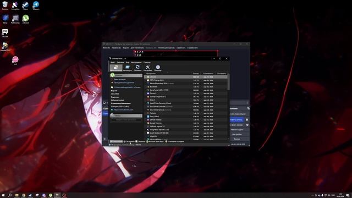Open the Telegram desktop shortcut
The image size is (352, 198).
click(x=36, y=5)
